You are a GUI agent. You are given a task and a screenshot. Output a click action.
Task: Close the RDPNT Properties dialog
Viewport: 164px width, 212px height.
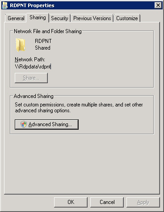[x=158, y=5]
